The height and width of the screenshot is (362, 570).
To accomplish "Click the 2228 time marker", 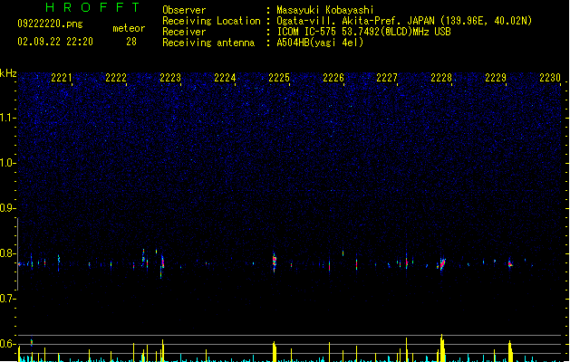I will [x=441, y=78].
